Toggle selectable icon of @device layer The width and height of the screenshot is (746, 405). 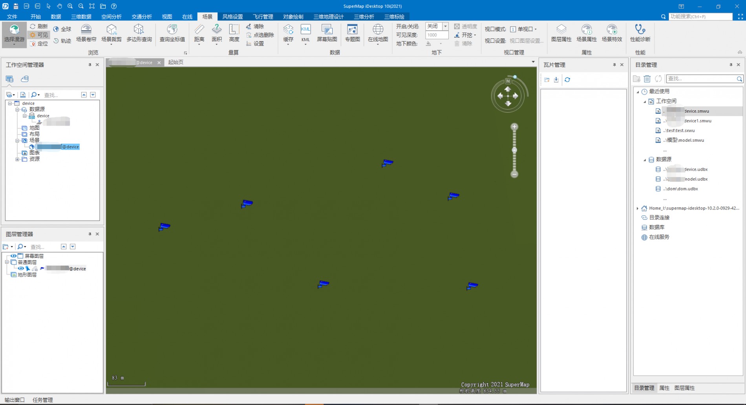[28, 268]
